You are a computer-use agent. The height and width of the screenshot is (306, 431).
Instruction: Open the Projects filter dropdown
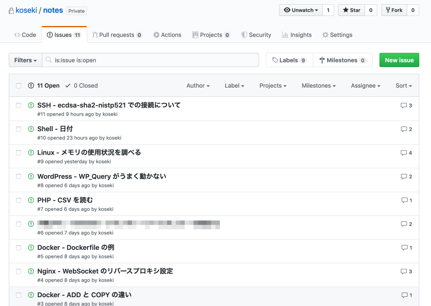[273, 86]
